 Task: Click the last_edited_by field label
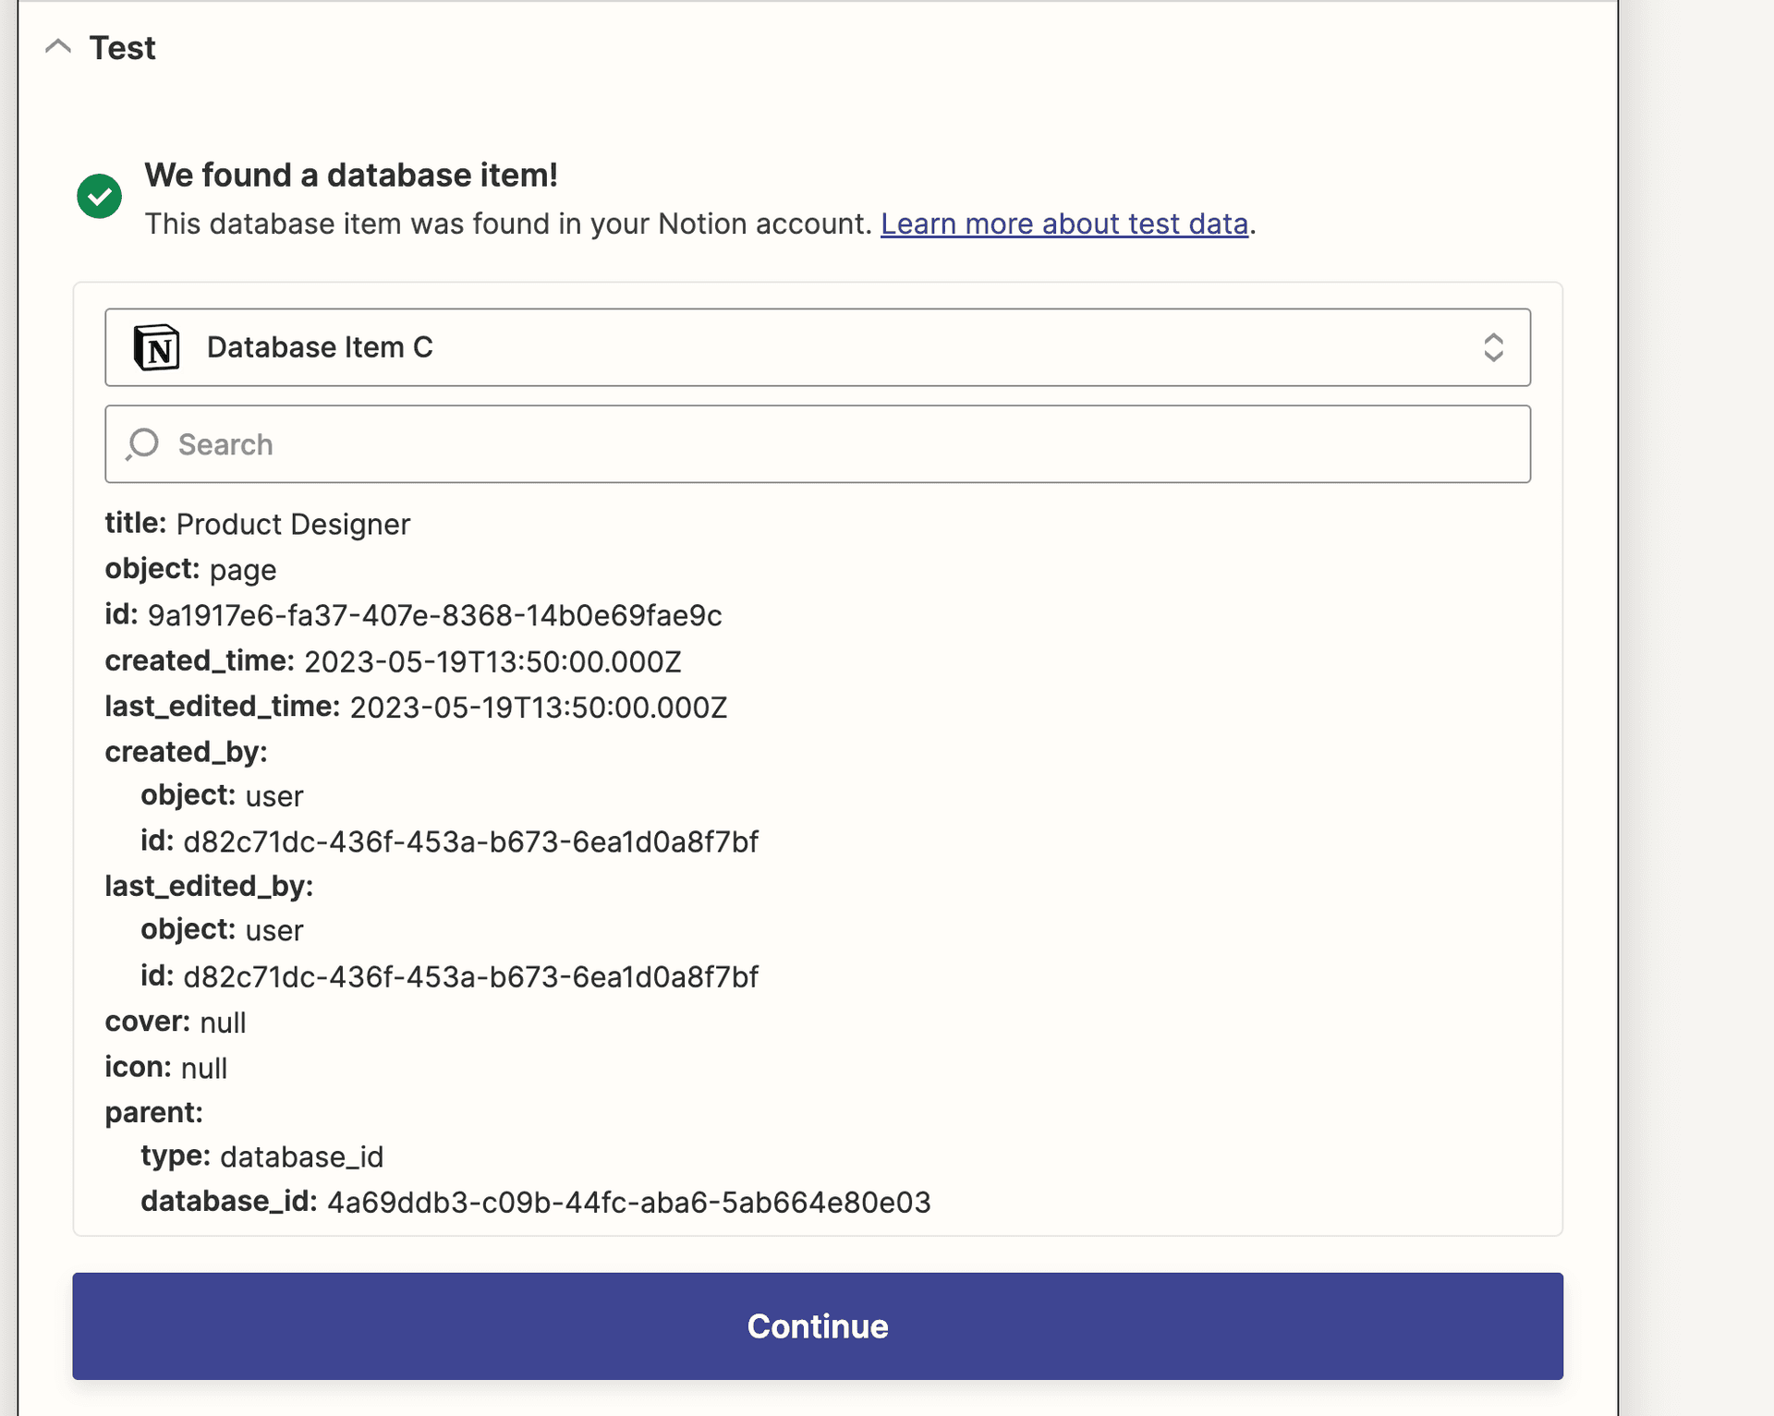210,886
